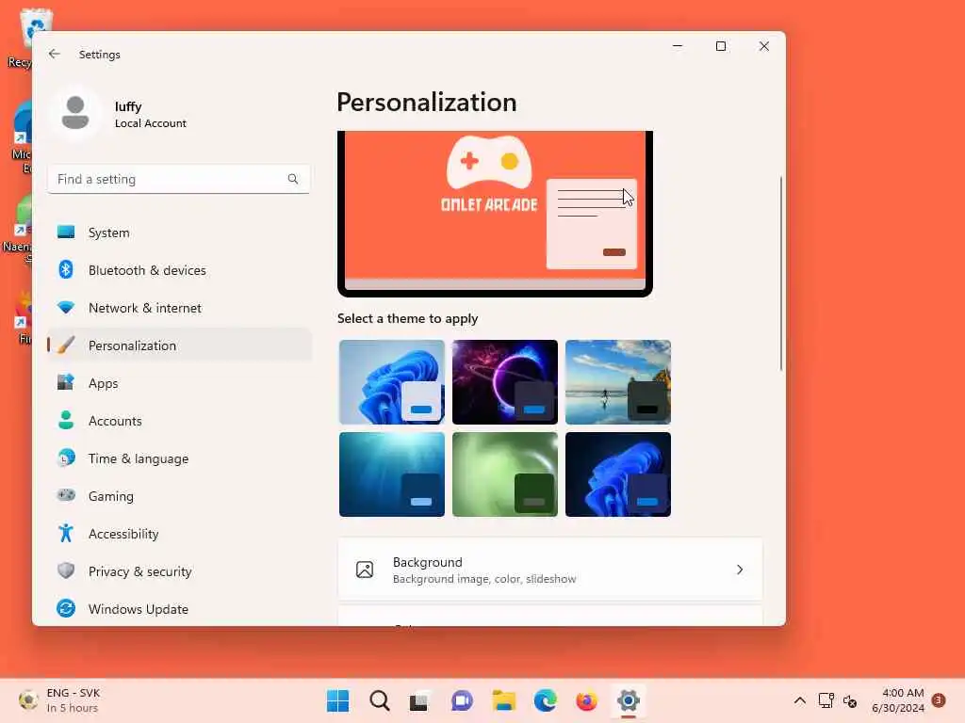Select the Windows Update menu label
This screenshot has height=723, width=965.
pos(138,609)
